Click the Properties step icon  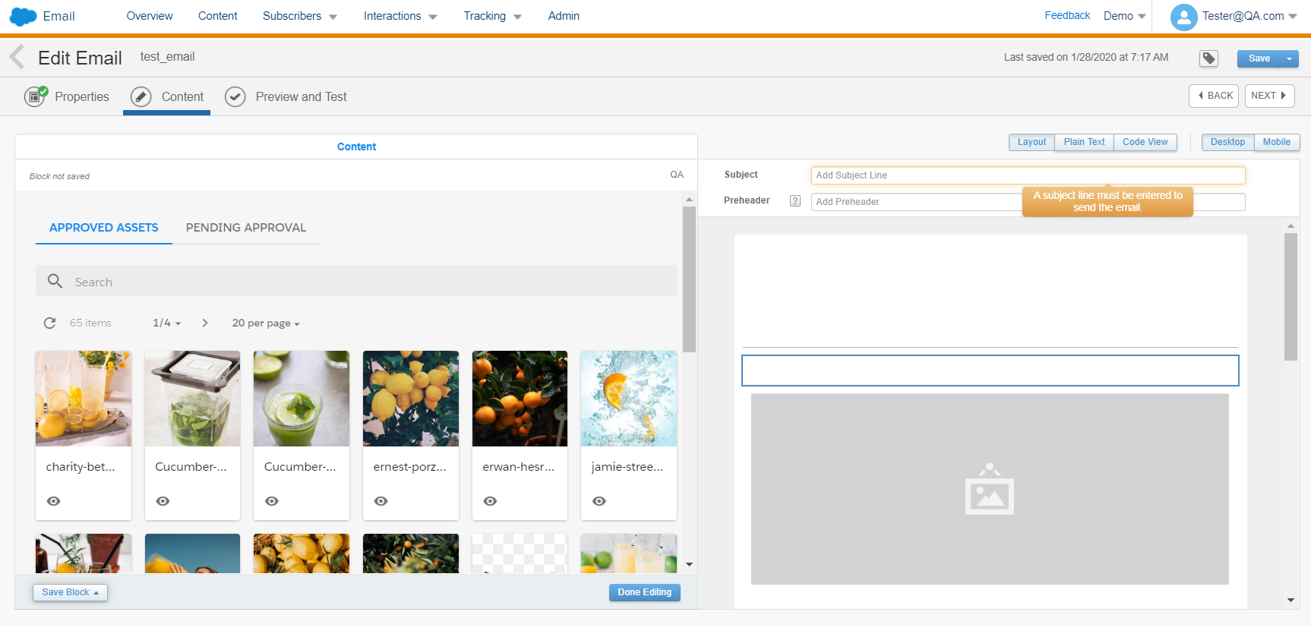click(x=36, y=96)
